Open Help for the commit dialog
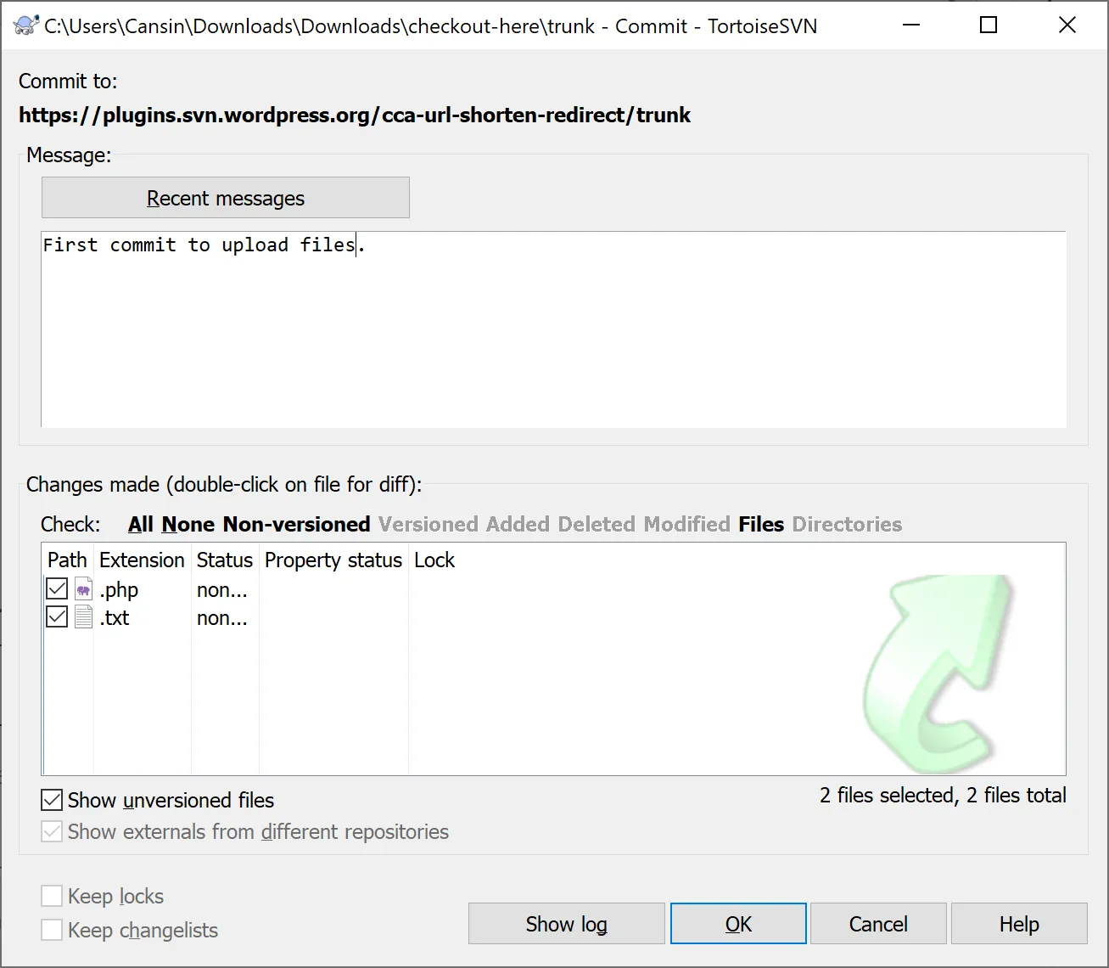 (x=1018, y=924)
